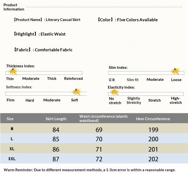Click the Hard softness label
This screenshot has width=188, height=180.
(30, 100)
